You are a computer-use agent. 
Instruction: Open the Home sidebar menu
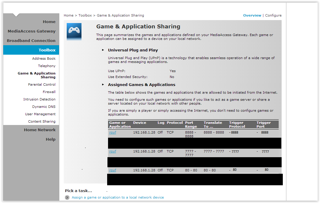coord(49,22)
